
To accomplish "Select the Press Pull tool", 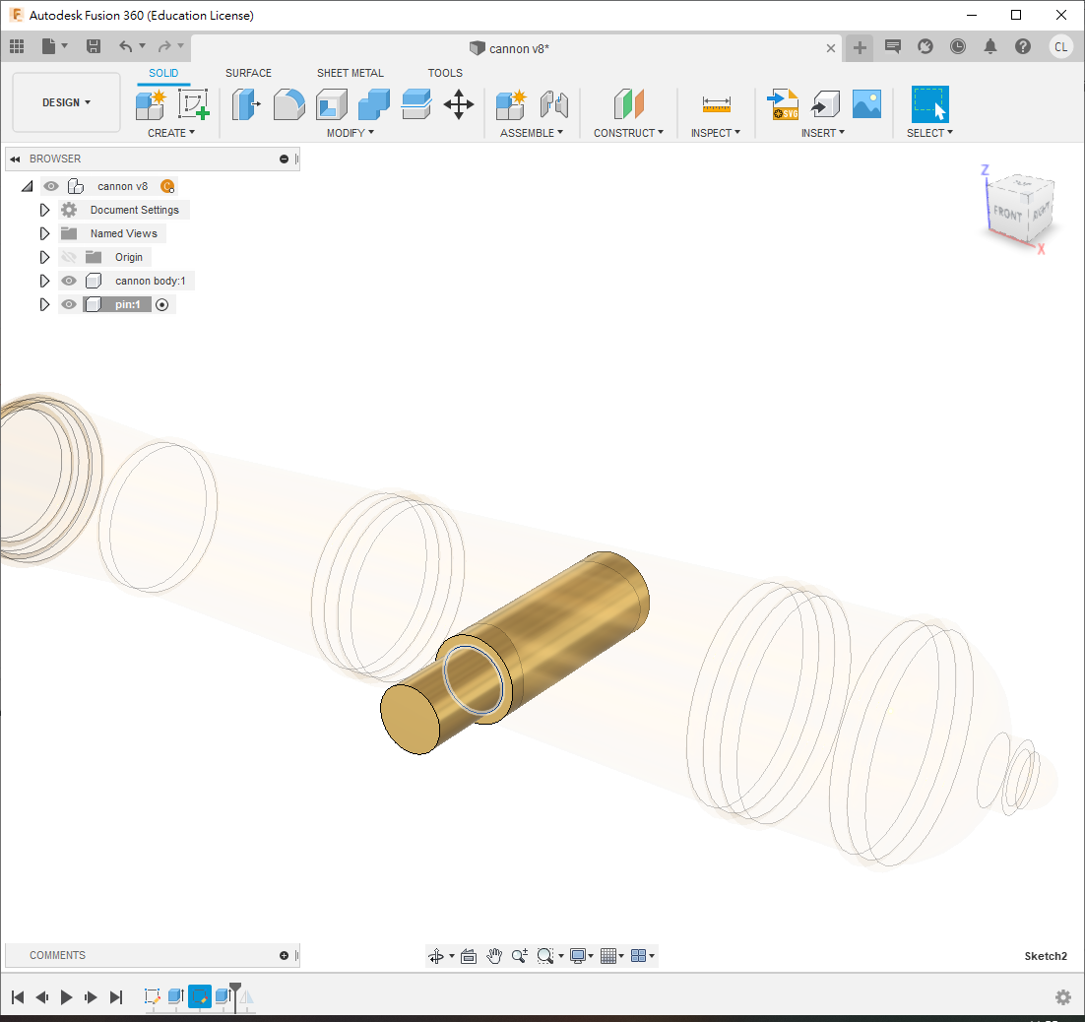I will tap(245, 103).
